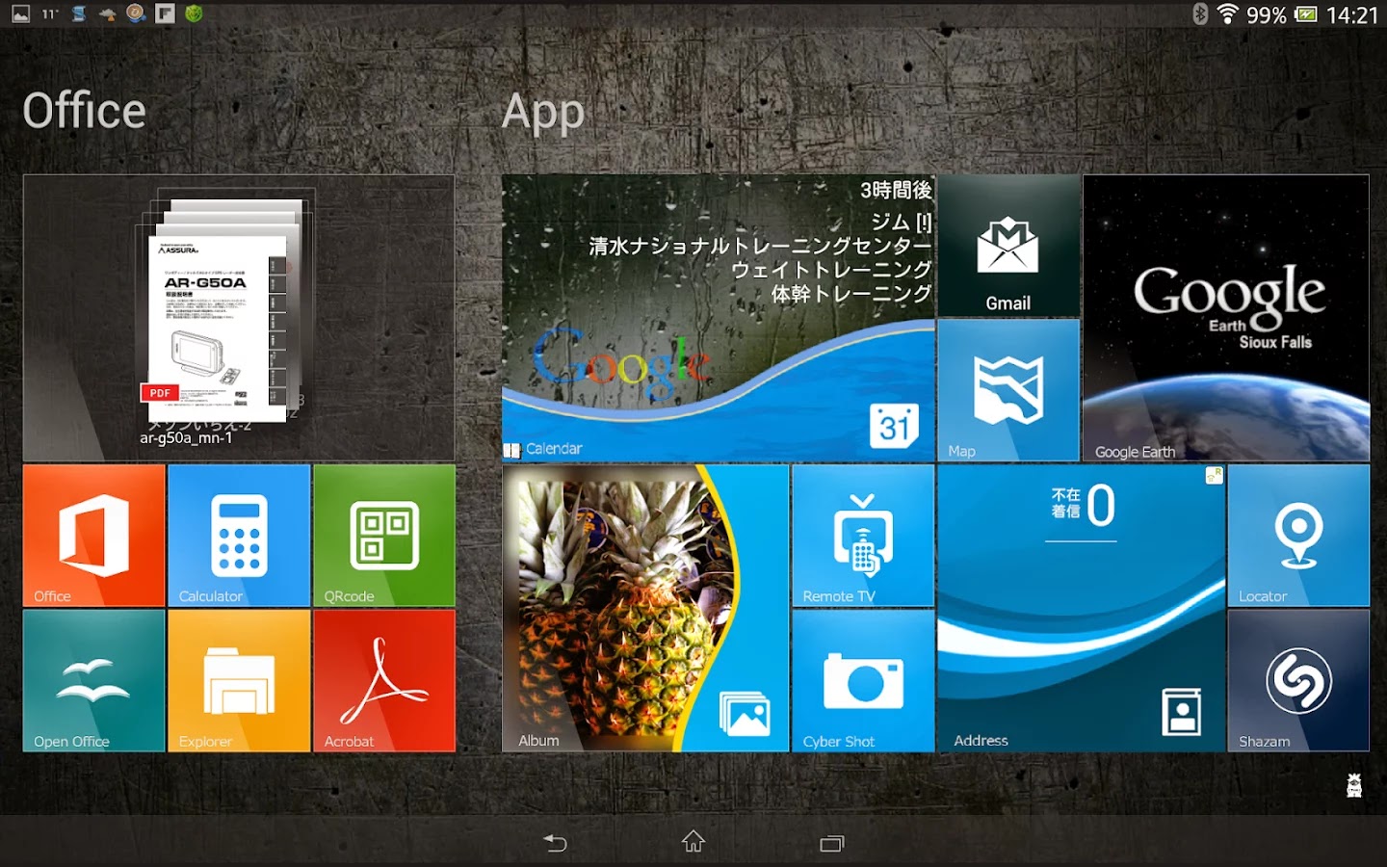Tap the gallery picture icon in Album tile
The image size is (1387, 867).
[745, 714]
